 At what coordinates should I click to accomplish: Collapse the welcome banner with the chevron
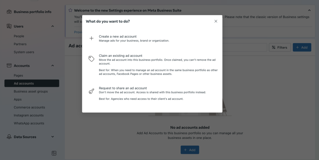point(309,10)
